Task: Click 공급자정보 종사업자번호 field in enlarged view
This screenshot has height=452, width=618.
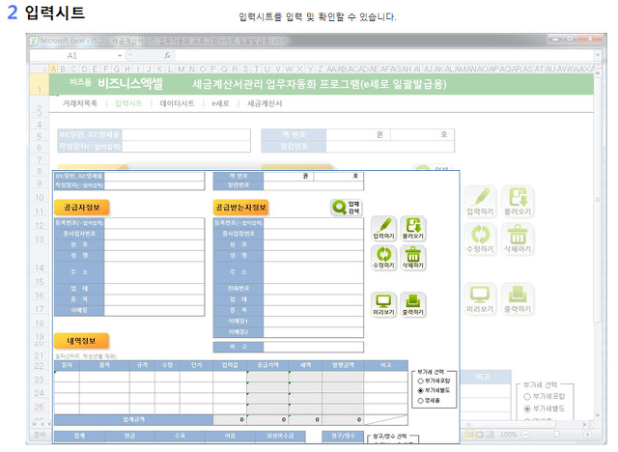Action: [154, 234]
